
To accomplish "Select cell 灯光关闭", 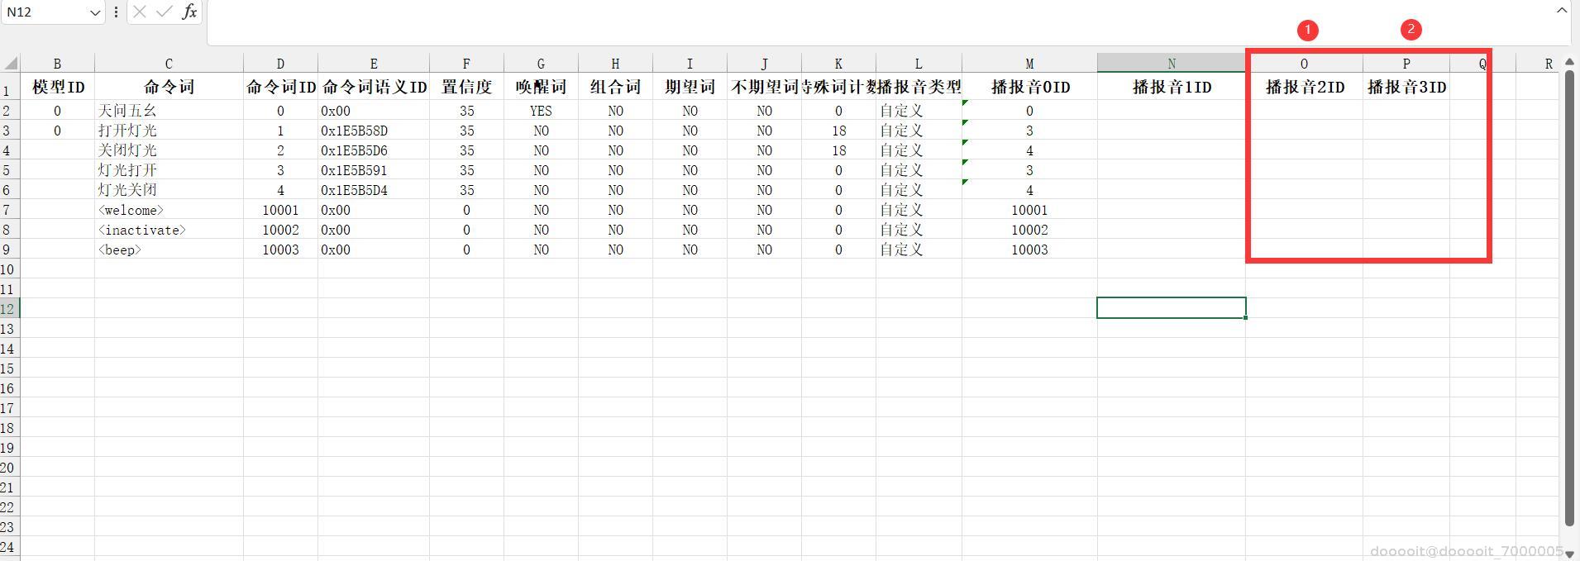I will tap(169, 190).
